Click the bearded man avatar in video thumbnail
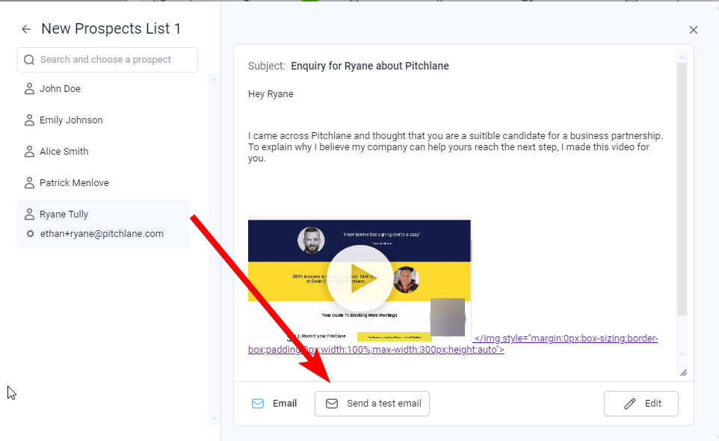Viewport: 719px width, 441px height. [x=312, y=240]
